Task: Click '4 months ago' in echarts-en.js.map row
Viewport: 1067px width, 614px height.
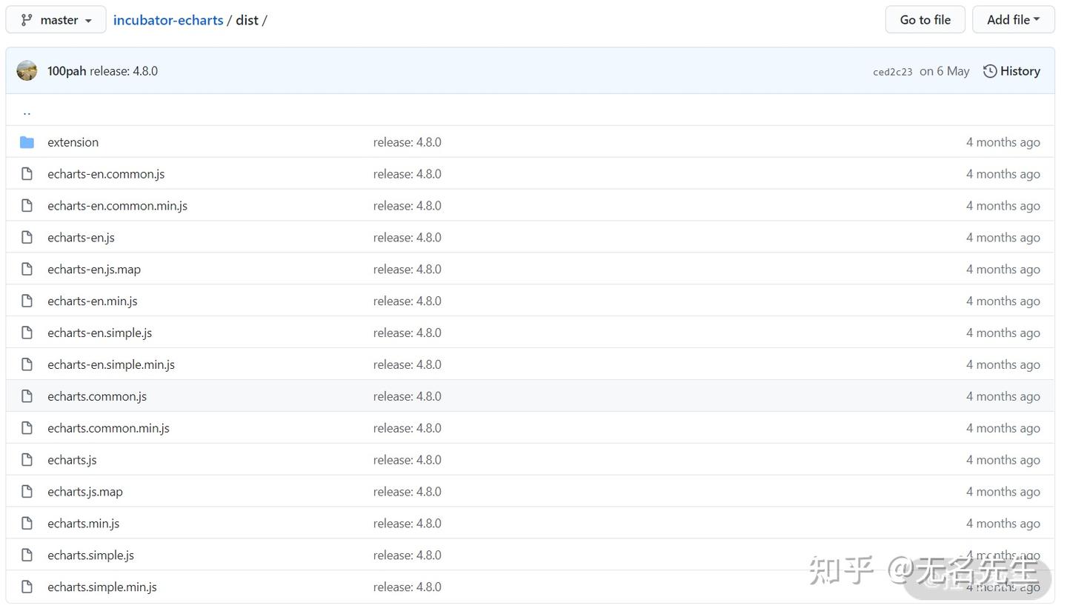Action: click(x=1003, y=270)
